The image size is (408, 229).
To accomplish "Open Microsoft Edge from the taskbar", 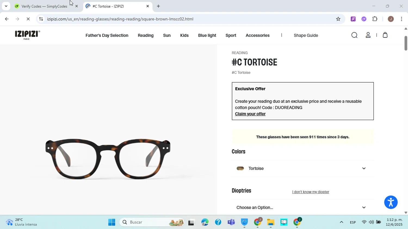I will tap(205, 222).
